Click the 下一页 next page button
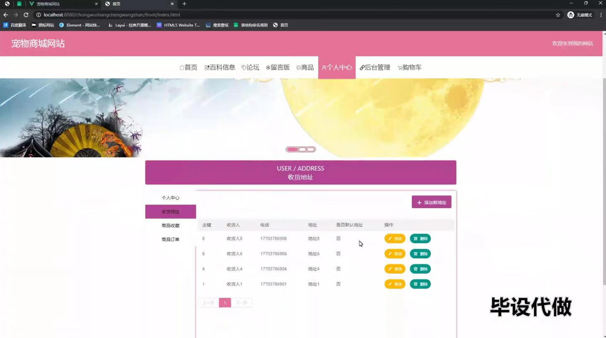The width and height of the screenshot is (606, 338). tap(242, 303)
